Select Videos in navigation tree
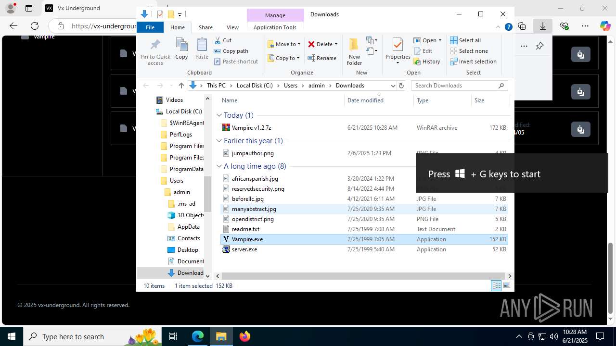The image size is (616, 346). point(169,100)
